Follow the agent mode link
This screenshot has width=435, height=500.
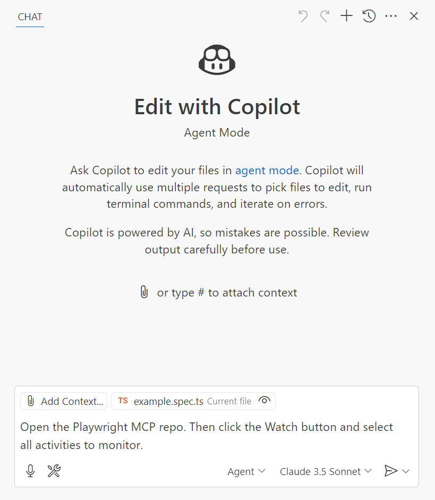267,171
